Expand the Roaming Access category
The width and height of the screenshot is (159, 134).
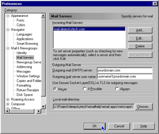click(8, 99)
